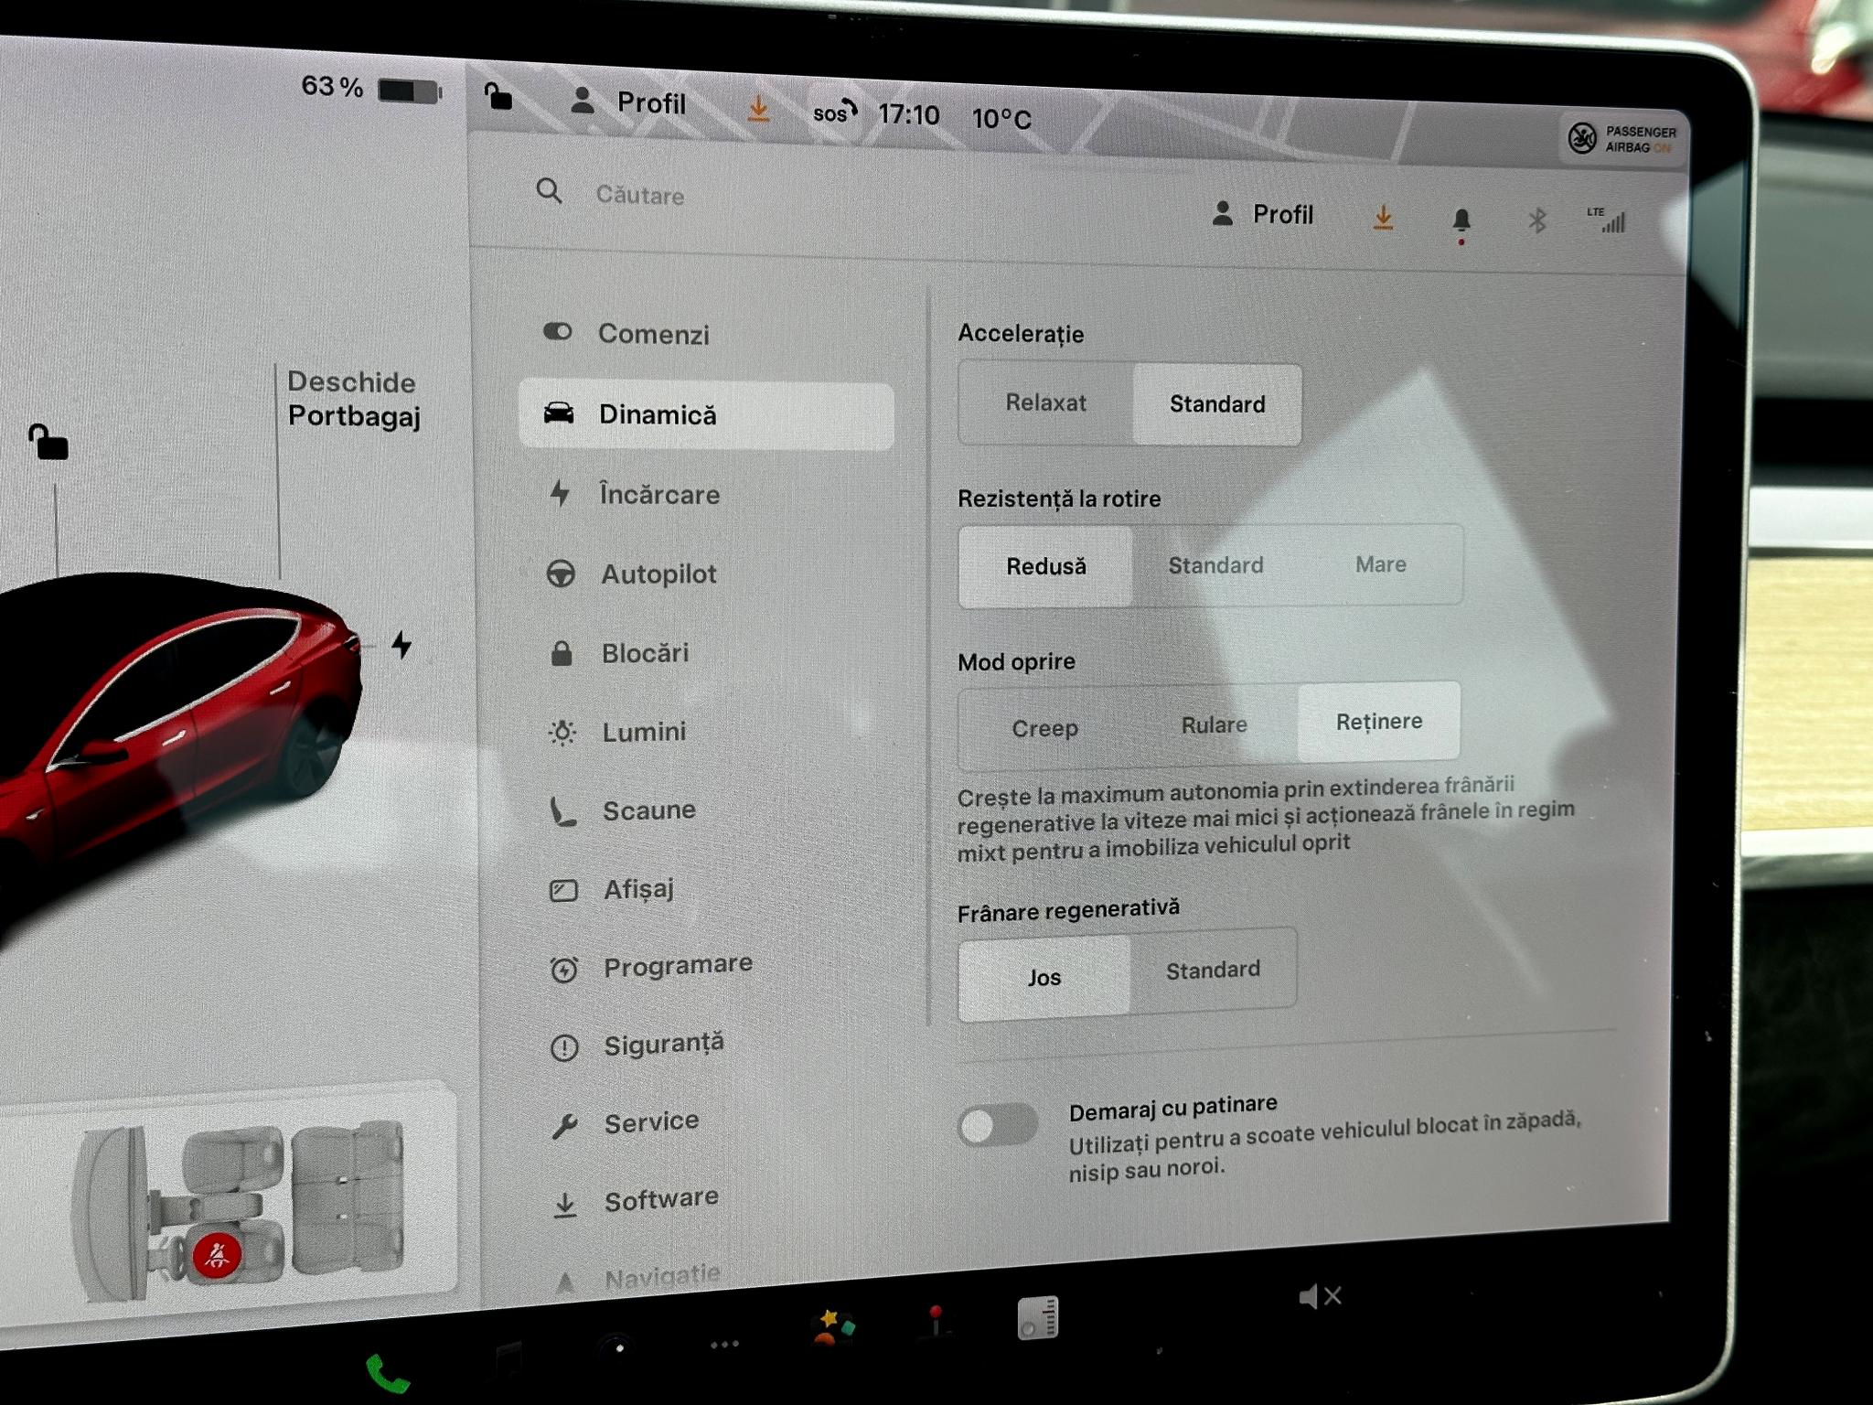Set regenerative braking to Jos
Image resolution: width=1873 pixels, height=1405 pixels.
[x=1044, y=977]
